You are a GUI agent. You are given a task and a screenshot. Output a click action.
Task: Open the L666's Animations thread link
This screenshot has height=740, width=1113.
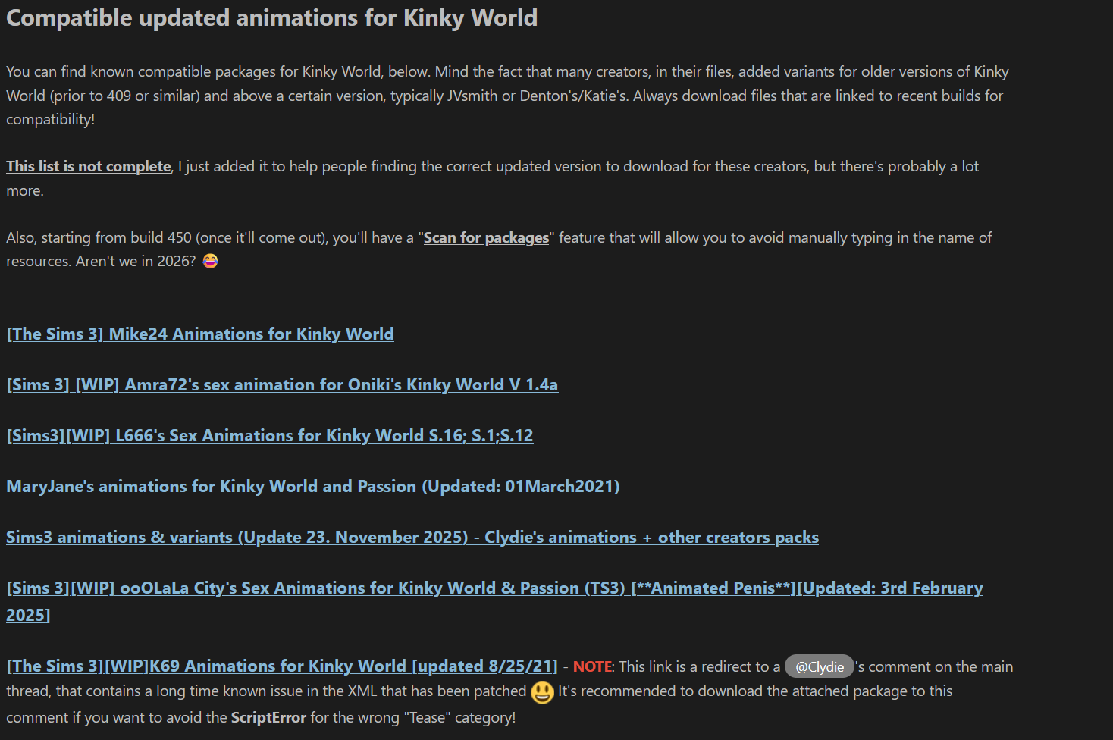point(270,436)
